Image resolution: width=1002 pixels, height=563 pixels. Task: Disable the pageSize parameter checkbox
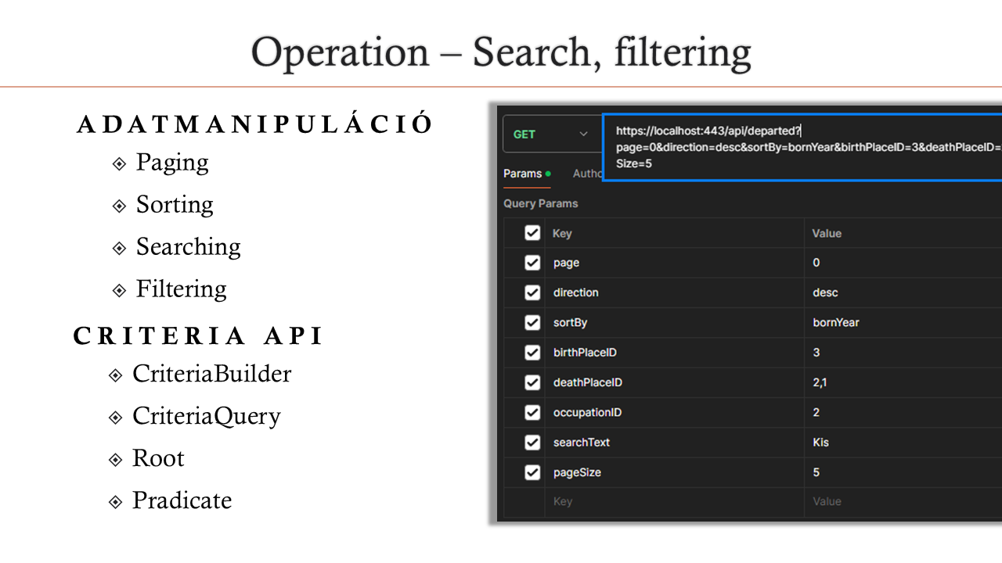[x=532, y=472]
